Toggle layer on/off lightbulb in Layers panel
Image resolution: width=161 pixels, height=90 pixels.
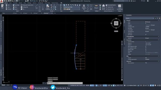coord(64,9)
